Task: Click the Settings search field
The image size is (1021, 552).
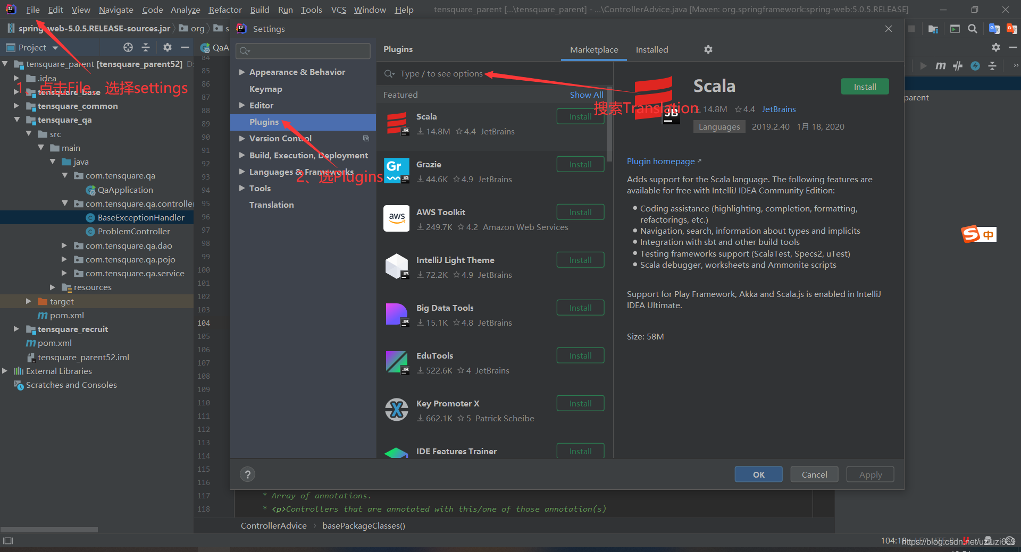Action: 303,51
